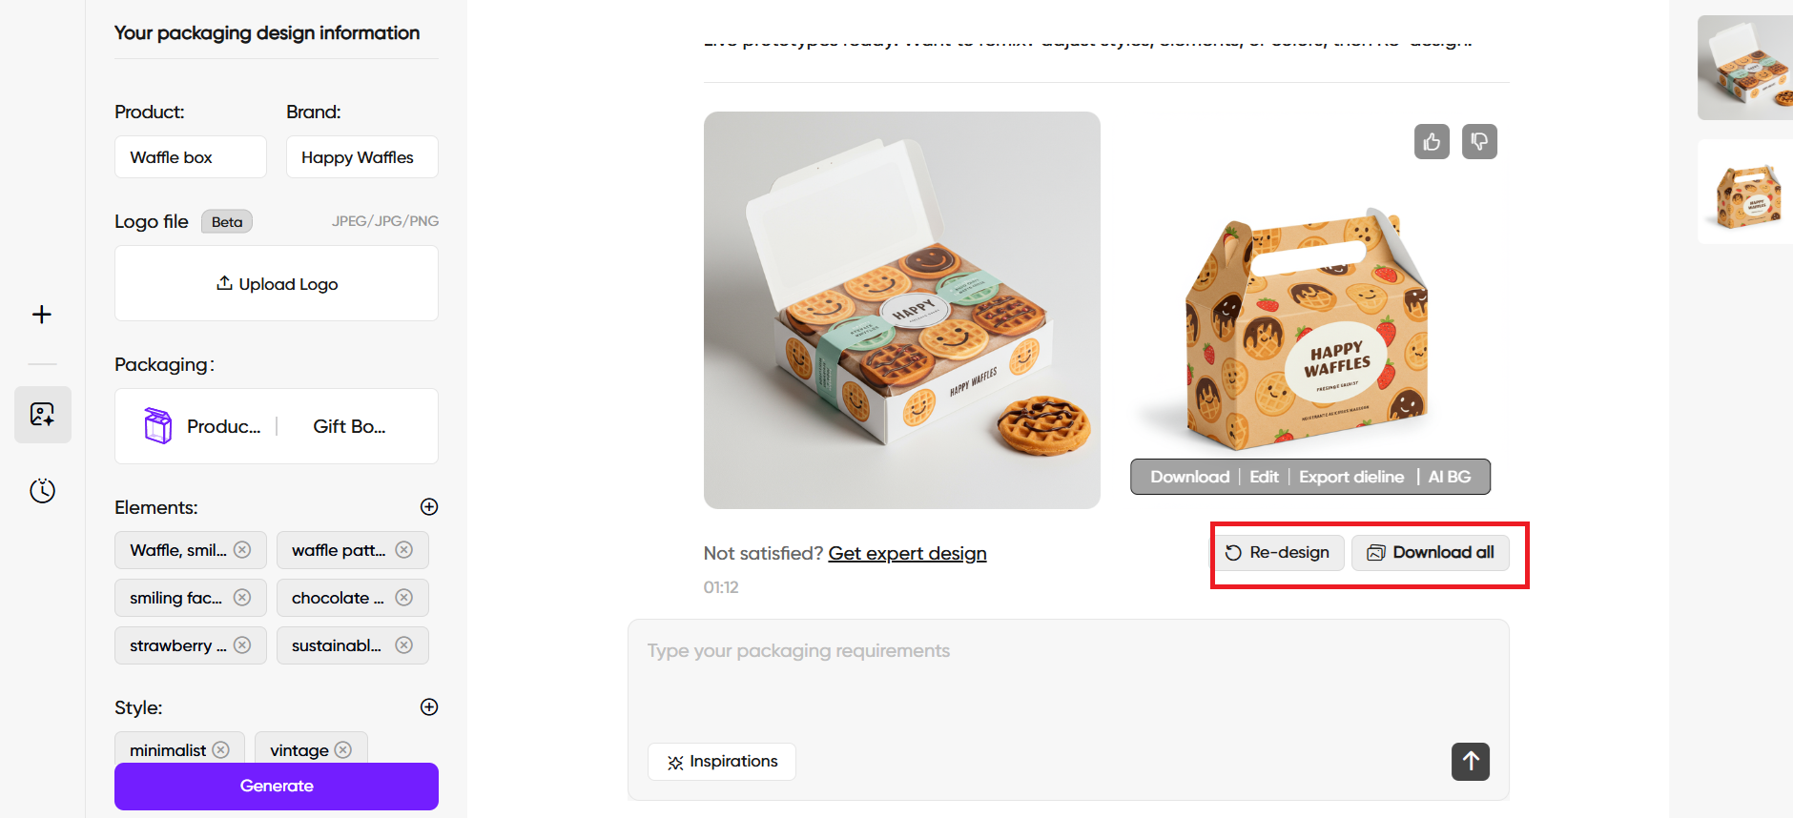Remove the "minimalist" style tag

(221, 750)
